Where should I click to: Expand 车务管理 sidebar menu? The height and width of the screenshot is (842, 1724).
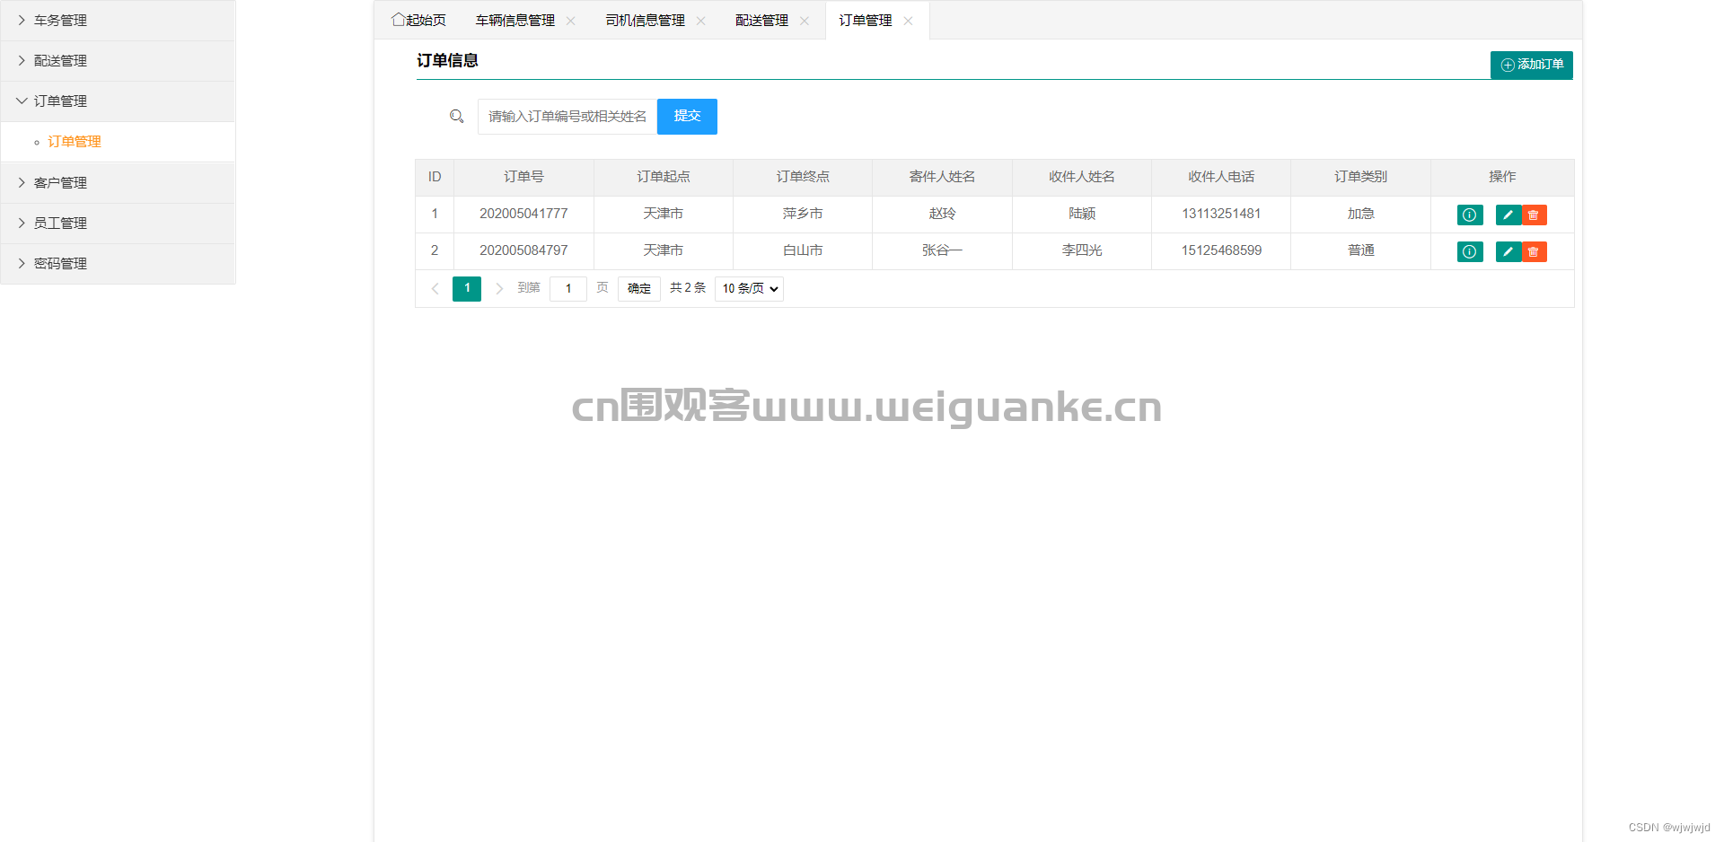pyautogui.click(x=118, y=21)
